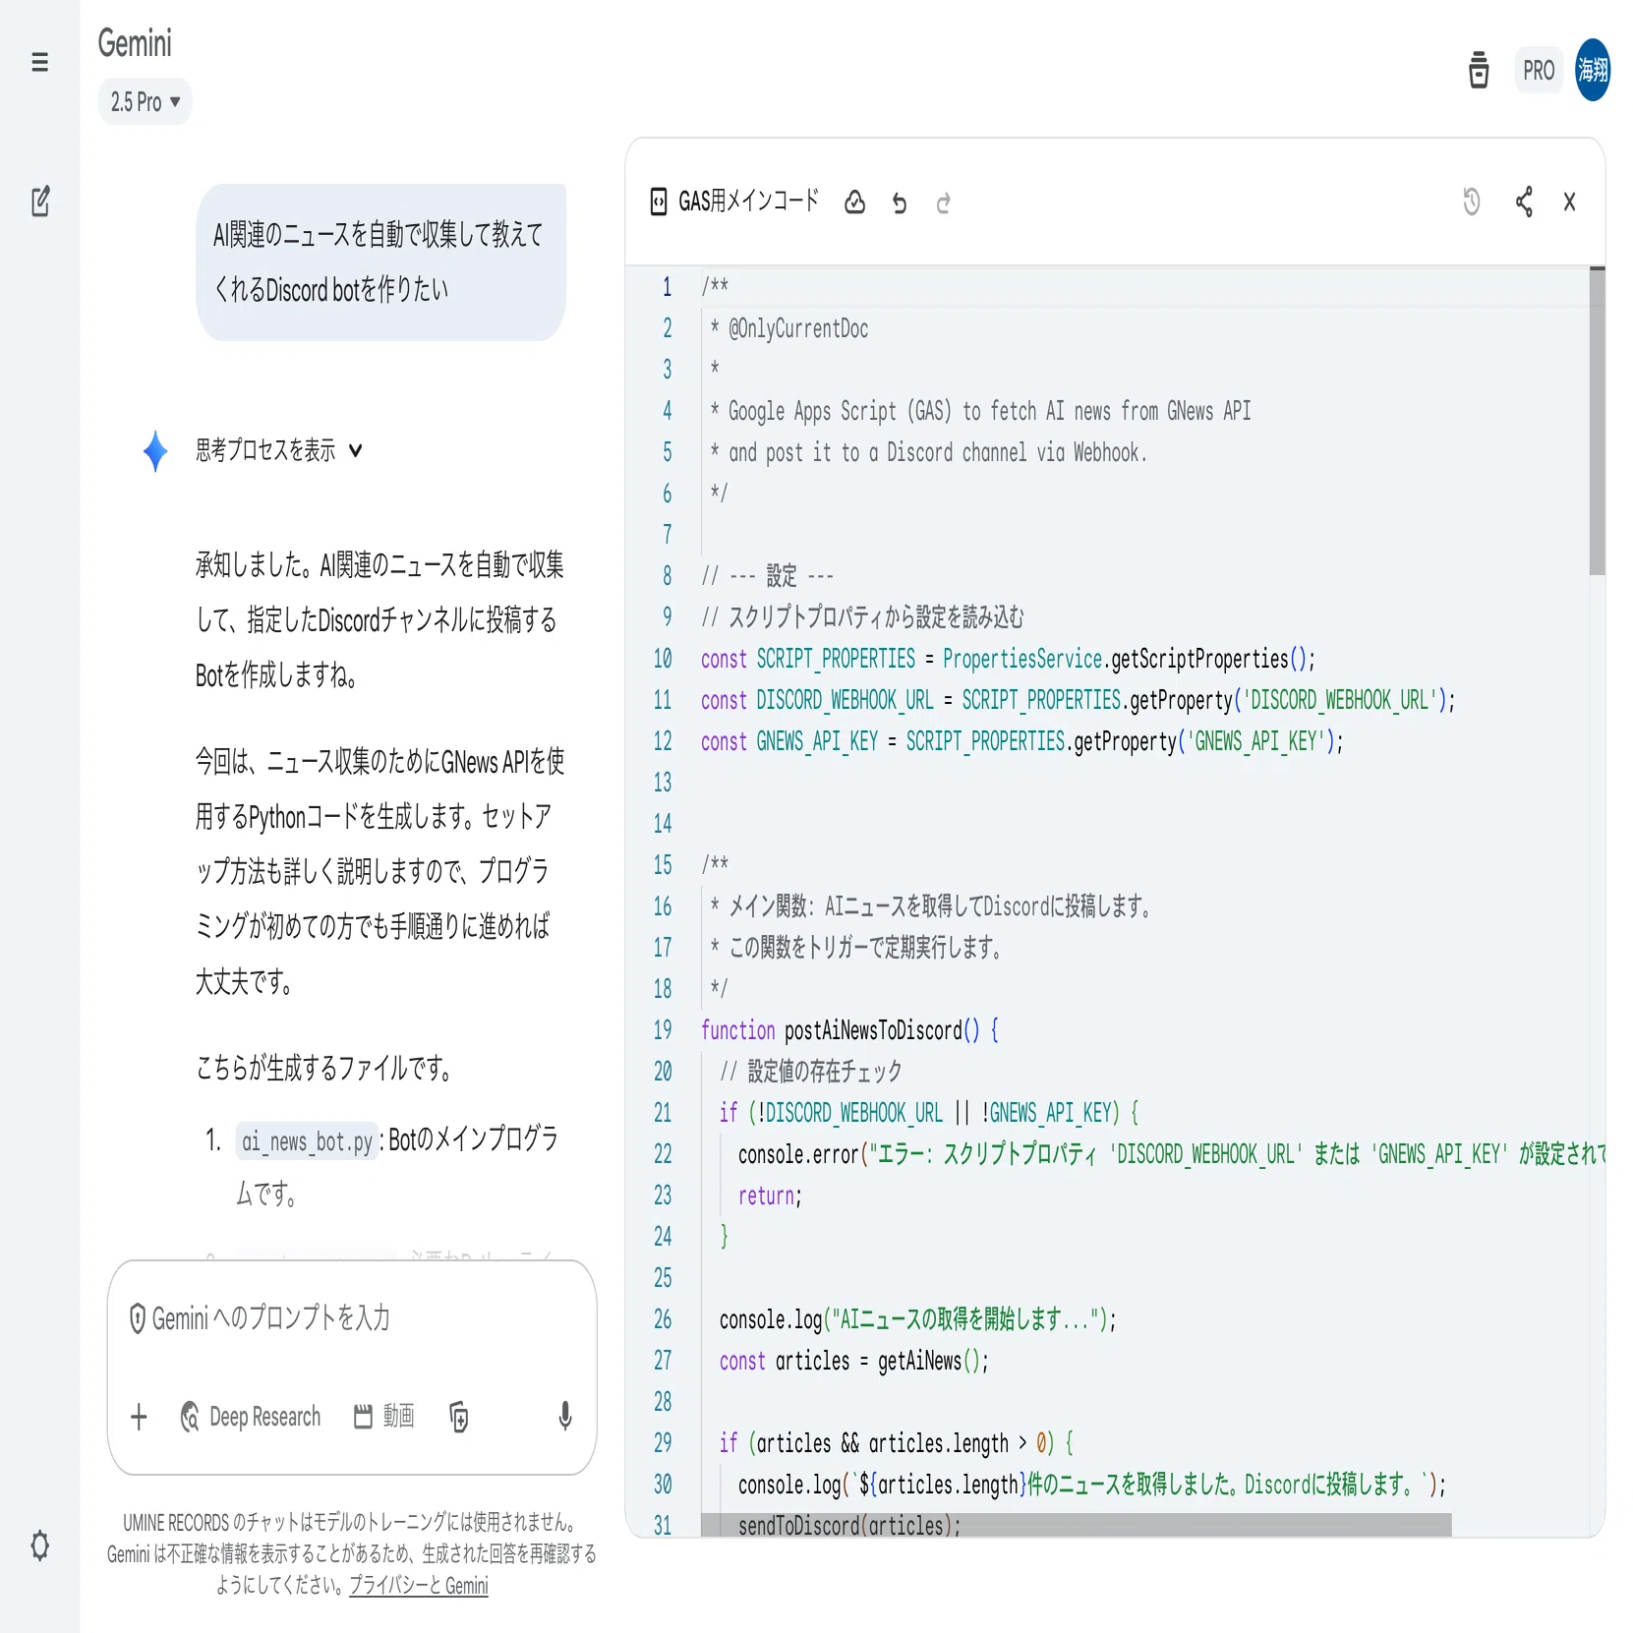Open プライバシーと Gemini link
The width and height of the screenshot is (1633, 1633).
click(419, 1585)
